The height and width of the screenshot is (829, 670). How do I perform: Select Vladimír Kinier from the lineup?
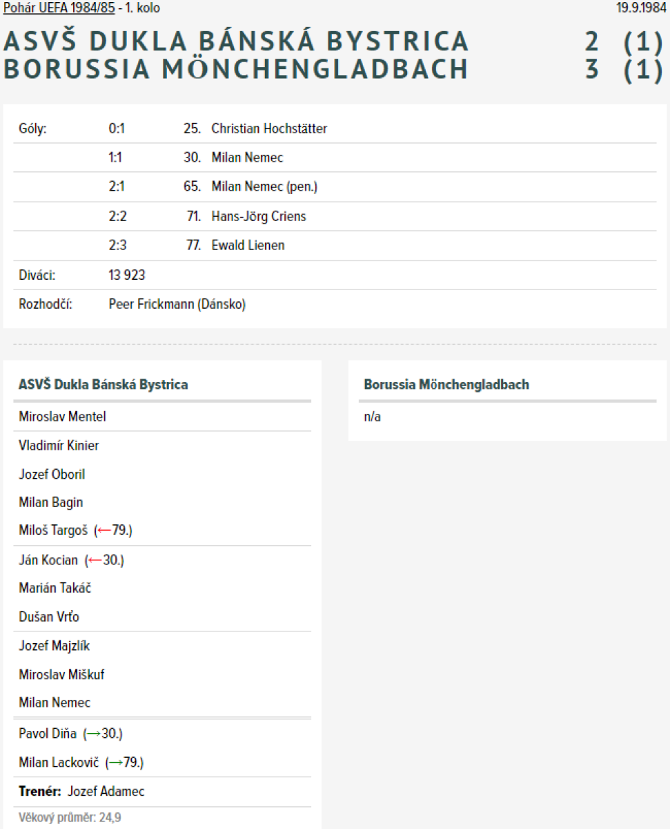(59, 446)
